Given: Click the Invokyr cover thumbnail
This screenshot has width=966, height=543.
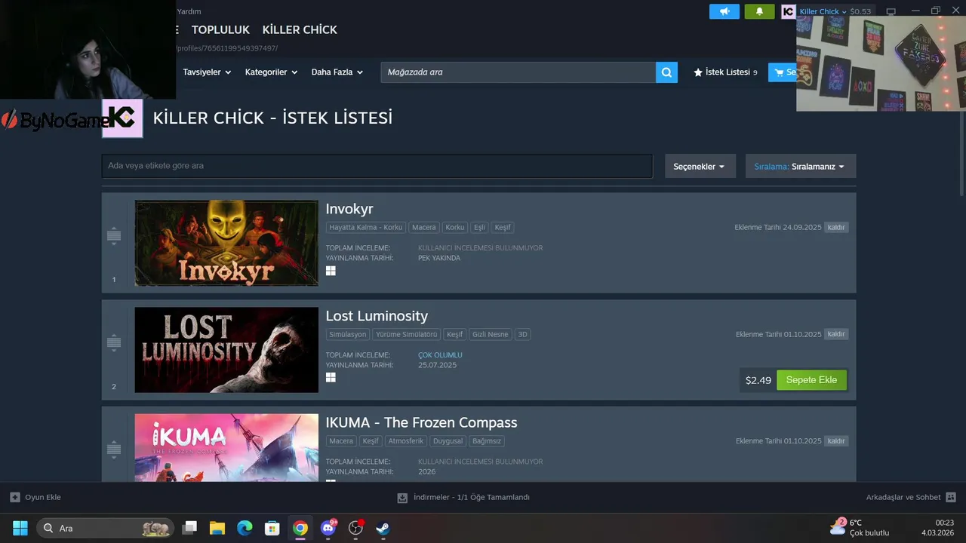Looking at the screenshot, I should pos(226,243).
